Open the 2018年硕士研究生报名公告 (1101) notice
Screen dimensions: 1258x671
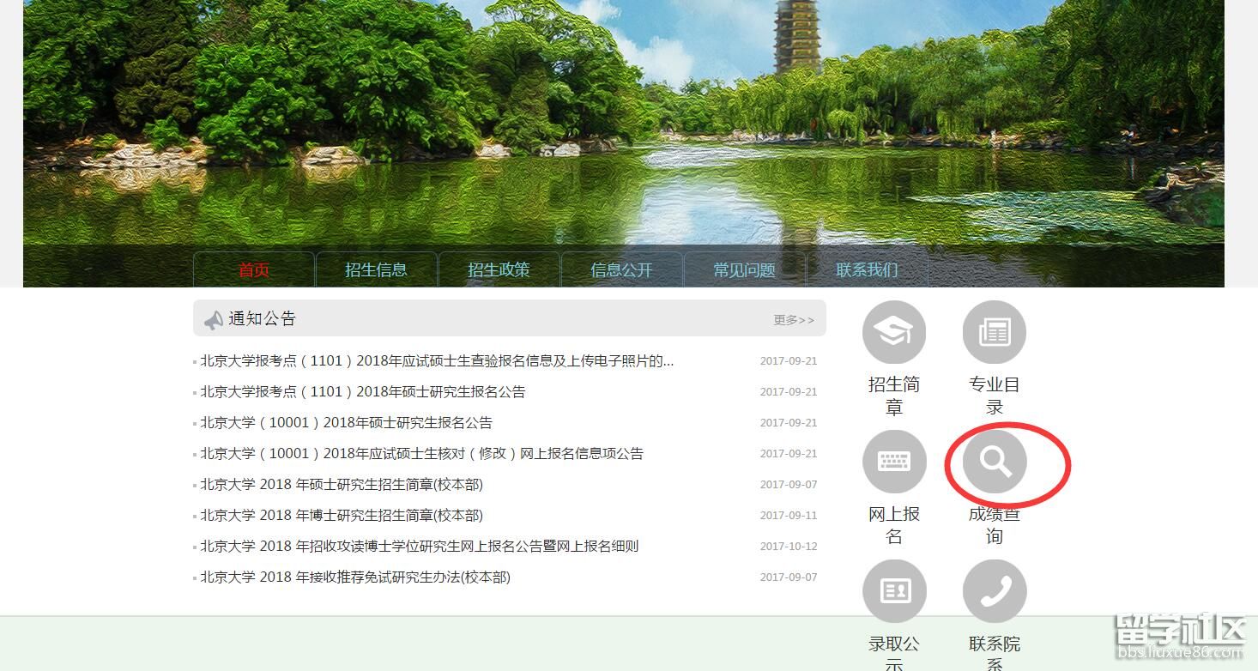[x=362, y=392]
